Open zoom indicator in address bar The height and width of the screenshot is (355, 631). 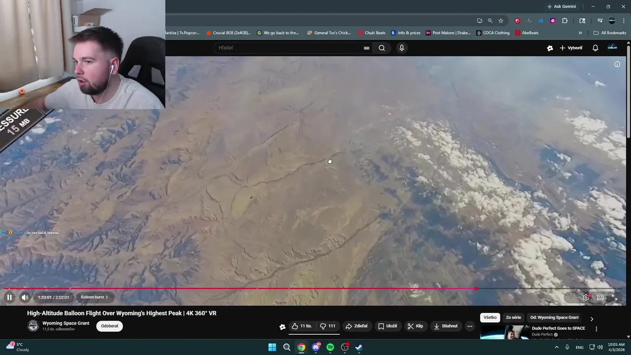(x=490, y=21)
